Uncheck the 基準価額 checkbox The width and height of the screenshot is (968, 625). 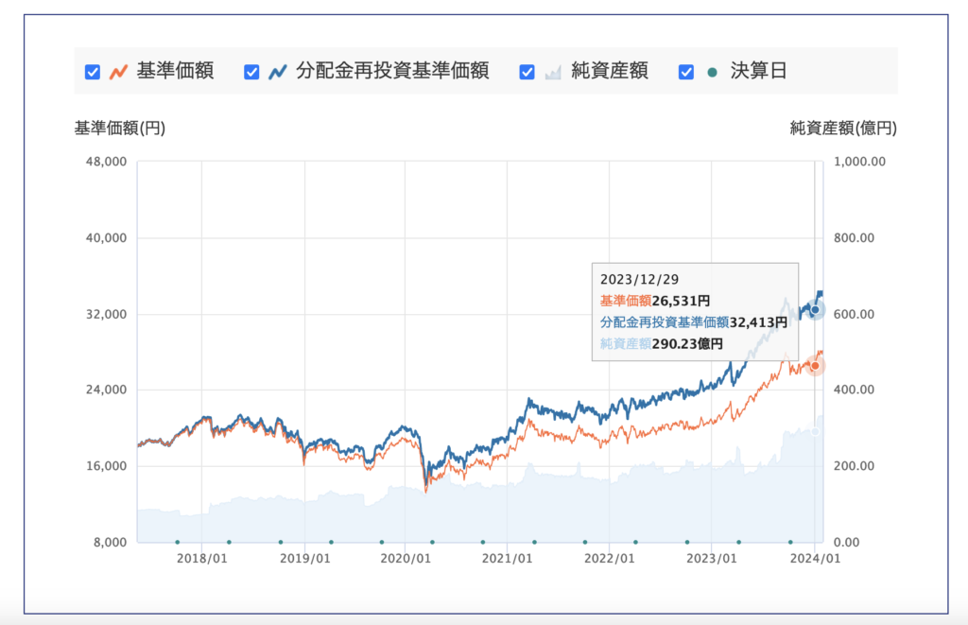click(x=93, y=72)
